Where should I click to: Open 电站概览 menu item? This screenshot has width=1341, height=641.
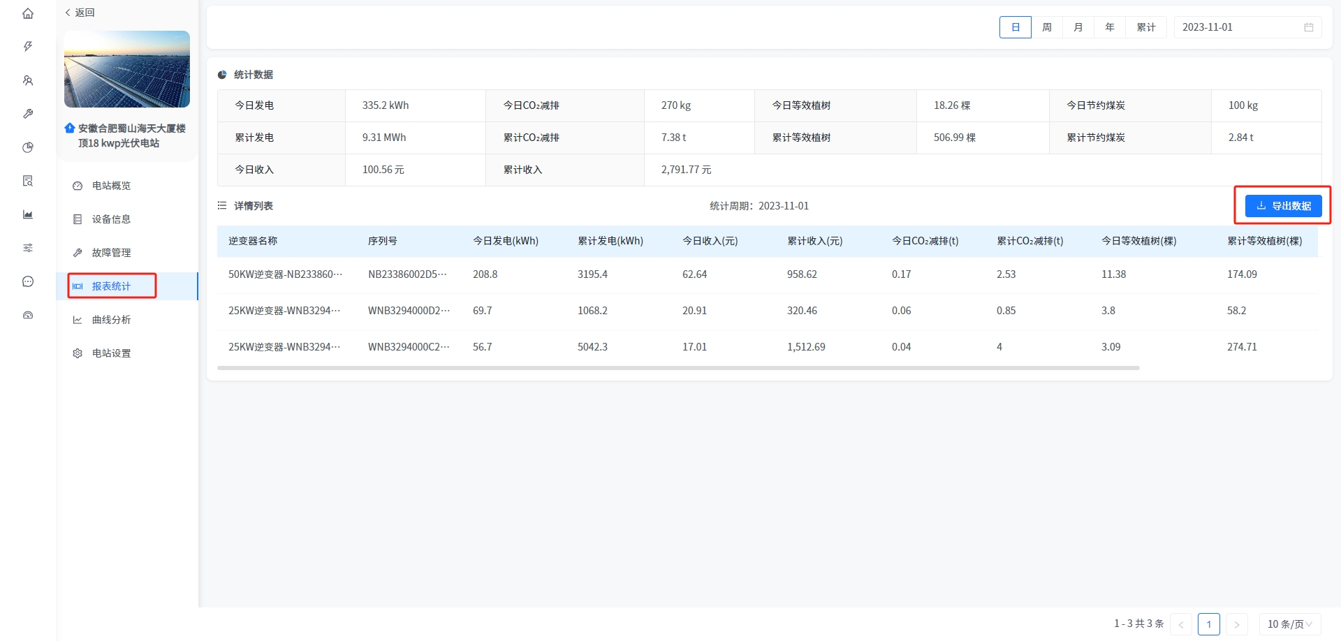click(112, 186)
